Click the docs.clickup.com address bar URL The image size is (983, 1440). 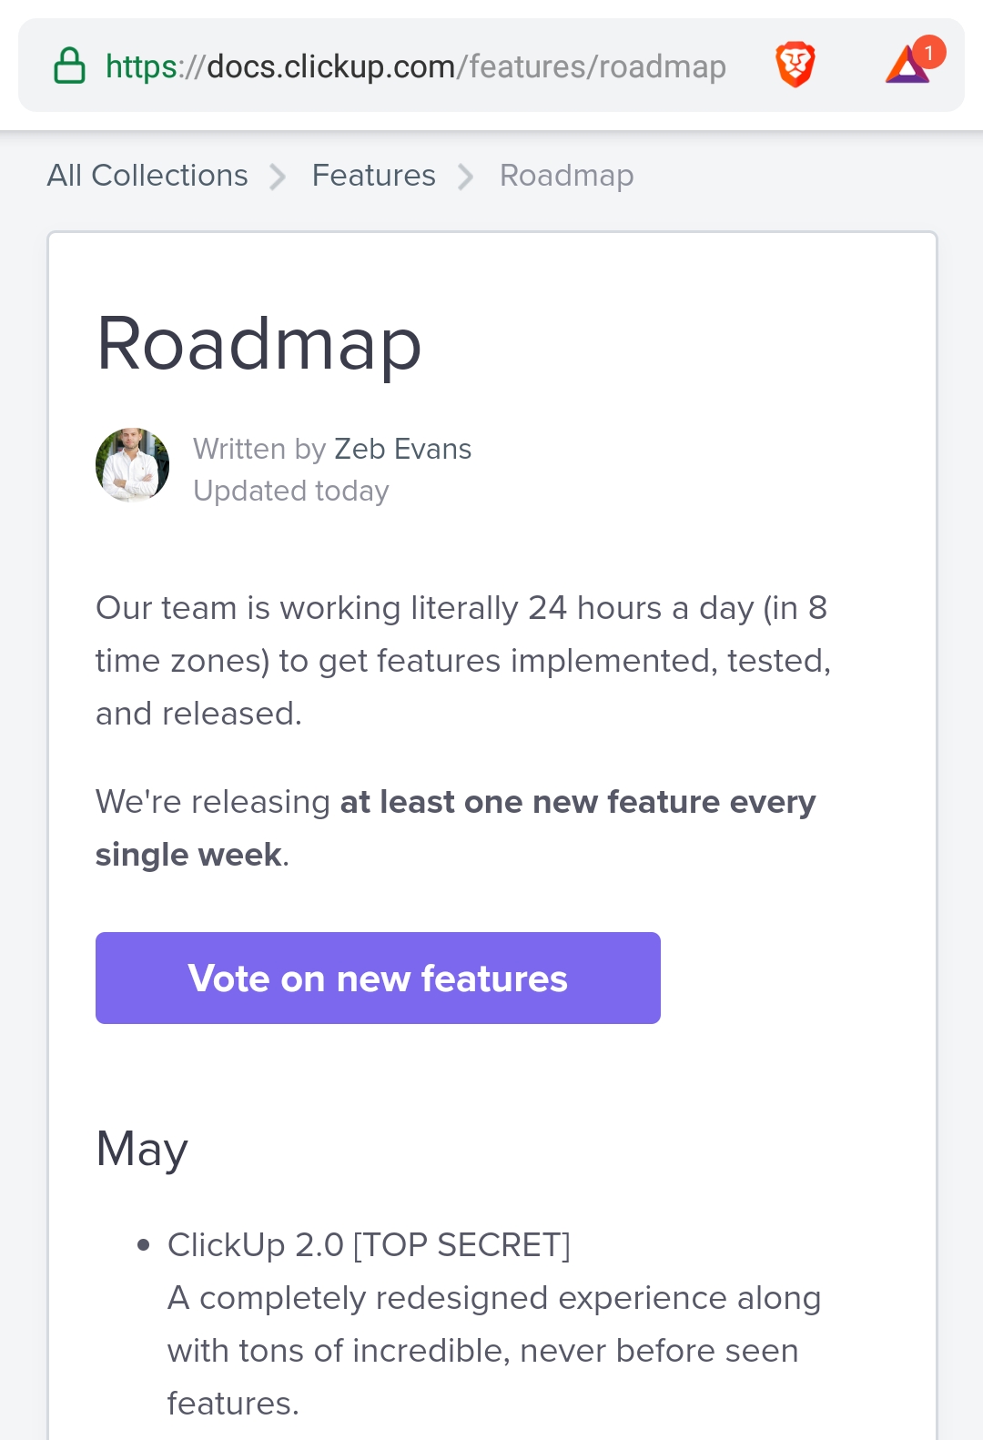pyautogui.click(x=416, y=66)
